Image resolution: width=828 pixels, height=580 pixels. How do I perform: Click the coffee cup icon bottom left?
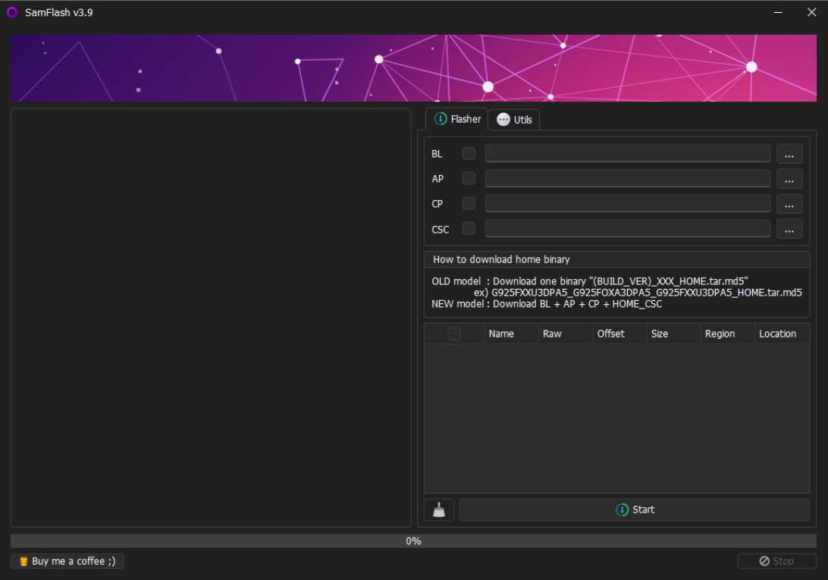pos(24,561)
